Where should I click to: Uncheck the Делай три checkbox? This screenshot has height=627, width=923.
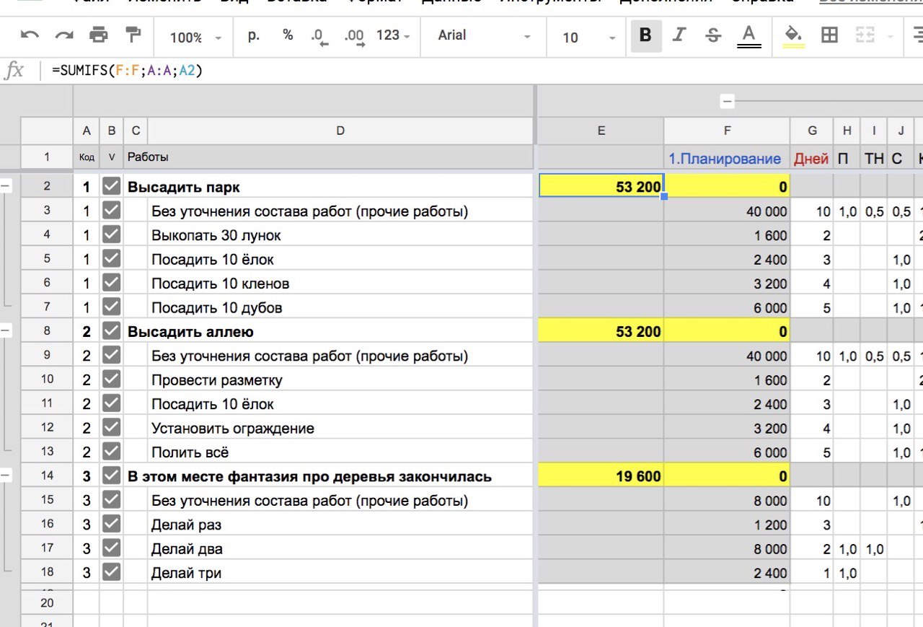point(111,573)
